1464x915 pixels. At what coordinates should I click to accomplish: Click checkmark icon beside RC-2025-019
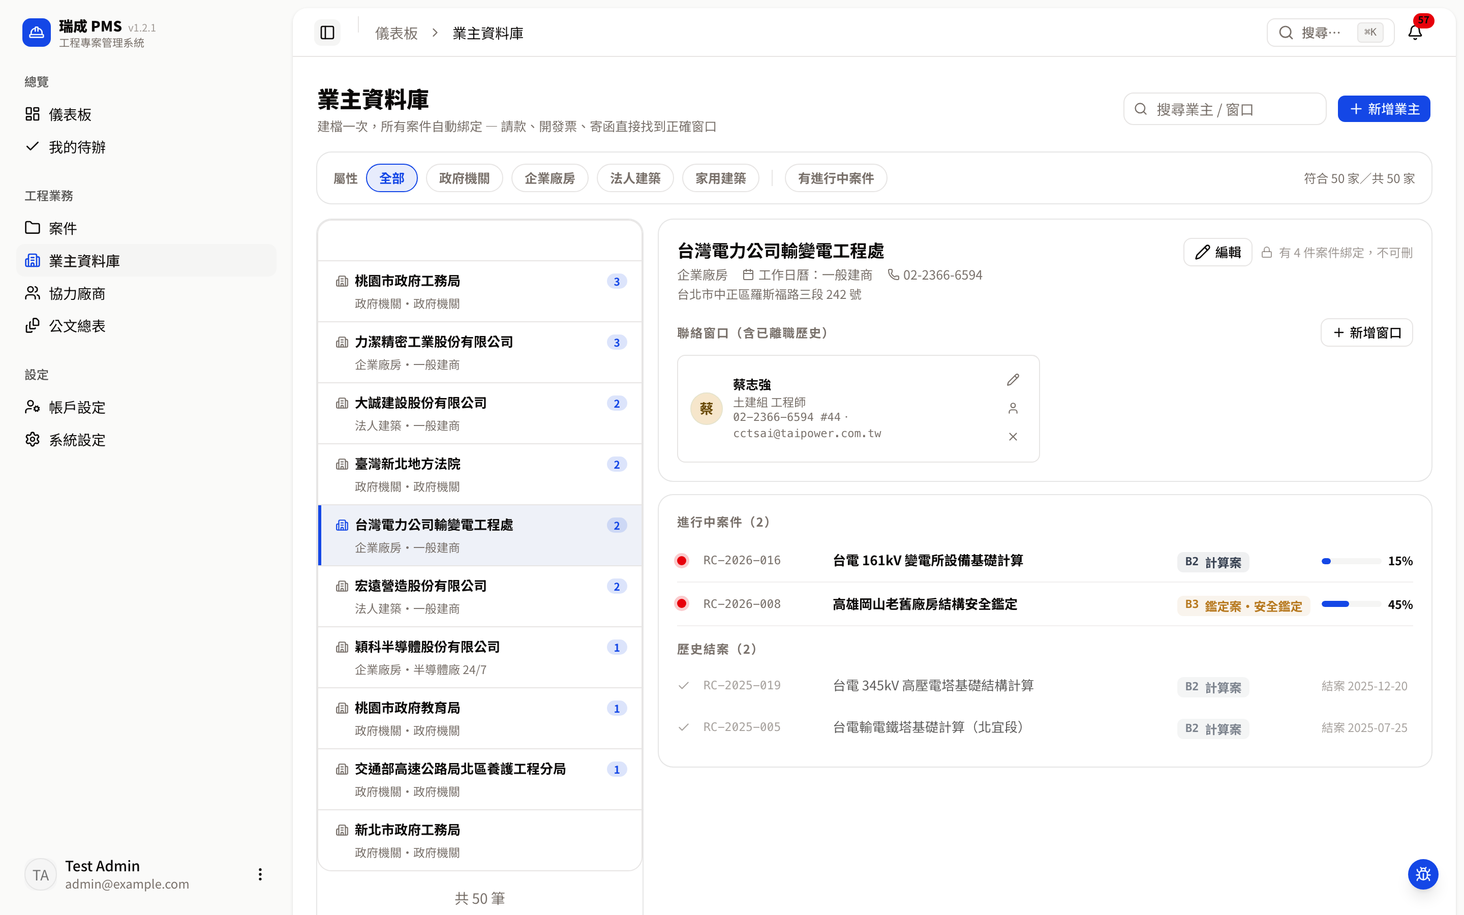pos(684,686)
